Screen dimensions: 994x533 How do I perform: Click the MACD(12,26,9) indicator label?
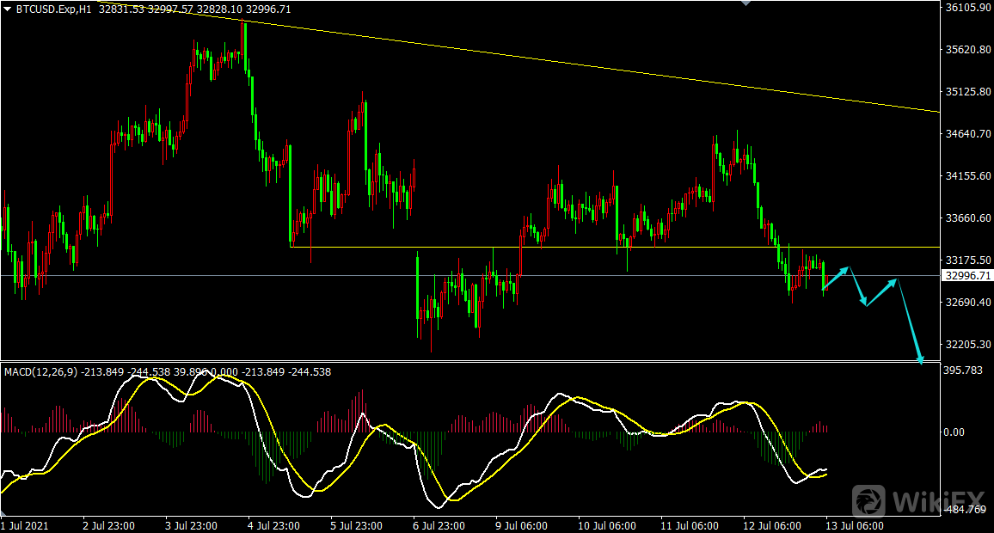(40, 372)
